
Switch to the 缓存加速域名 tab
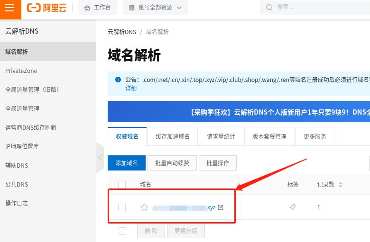tap(173, 136)
